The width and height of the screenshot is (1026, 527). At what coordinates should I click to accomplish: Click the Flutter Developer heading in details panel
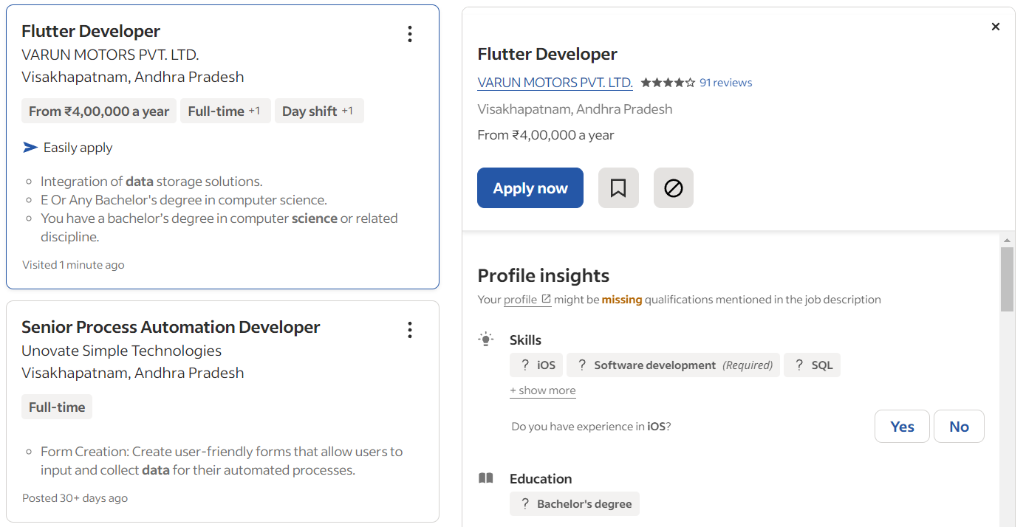547,54
